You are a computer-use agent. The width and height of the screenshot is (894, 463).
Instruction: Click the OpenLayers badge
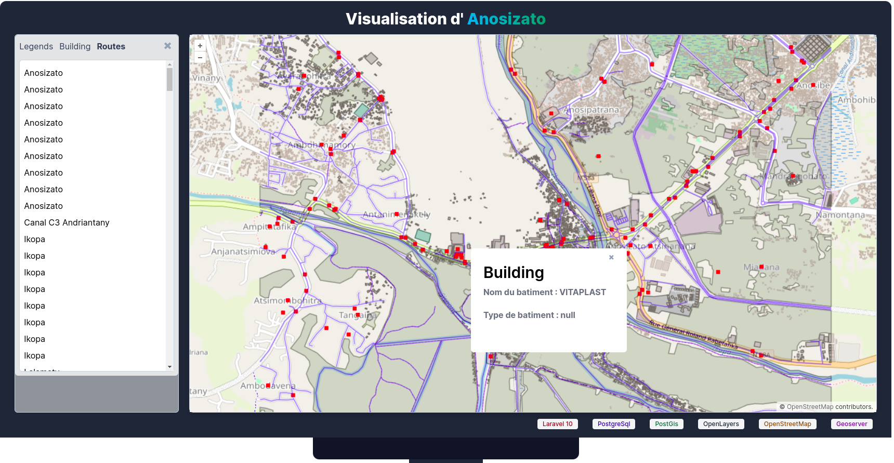721,424
